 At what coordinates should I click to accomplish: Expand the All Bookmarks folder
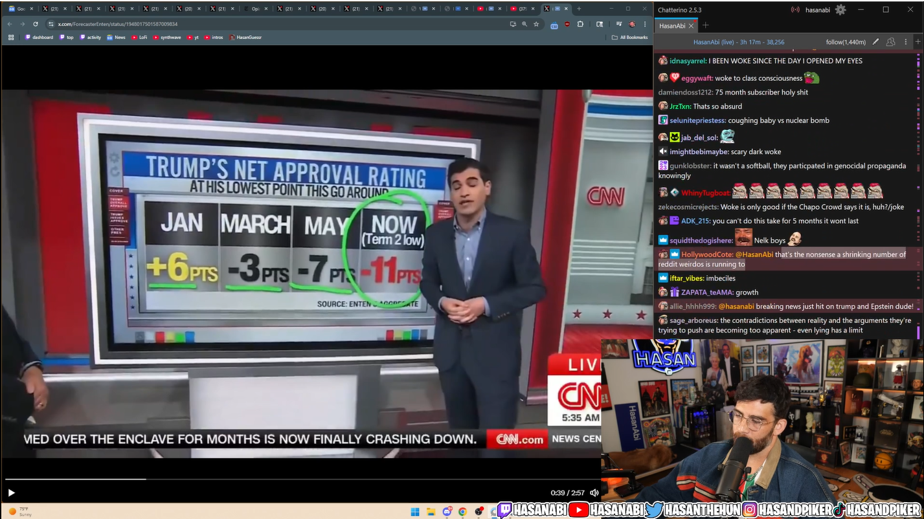[x=630, y=38]
